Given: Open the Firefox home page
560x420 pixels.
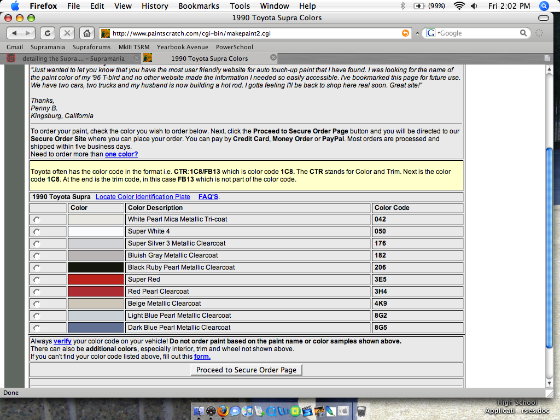Looking at the screenshot, I should [87, 33].
